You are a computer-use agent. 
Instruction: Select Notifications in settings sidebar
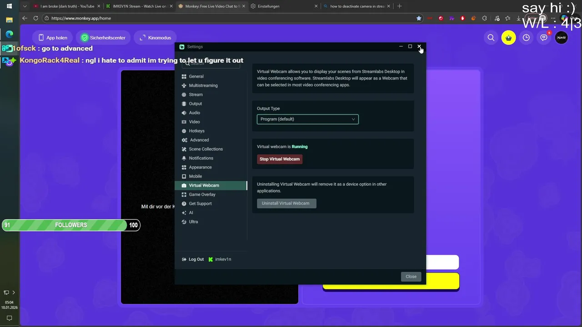click(211, 158)
